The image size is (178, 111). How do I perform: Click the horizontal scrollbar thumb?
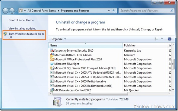point(90,94)
